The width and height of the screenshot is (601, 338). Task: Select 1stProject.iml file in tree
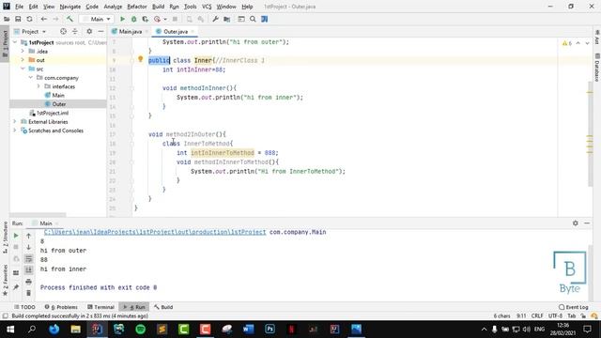point(53,113)
